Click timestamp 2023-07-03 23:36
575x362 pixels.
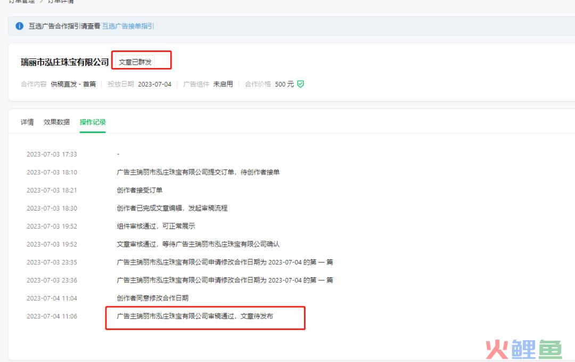pos(52,280)
